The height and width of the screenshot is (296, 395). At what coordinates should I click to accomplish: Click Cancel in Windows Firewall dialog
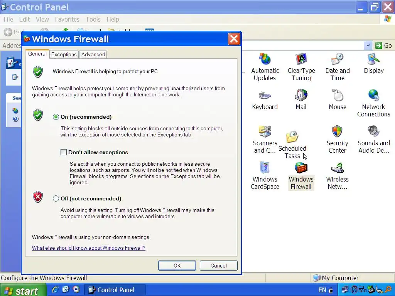click(218, 266)
